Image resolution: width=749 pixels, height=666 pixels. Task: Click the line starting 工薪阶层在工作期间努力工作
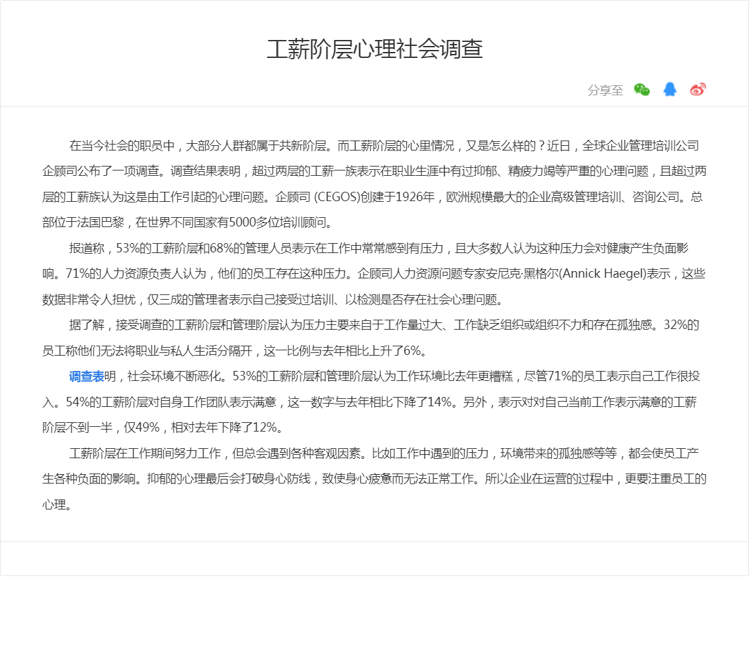[x=384, y=454]
